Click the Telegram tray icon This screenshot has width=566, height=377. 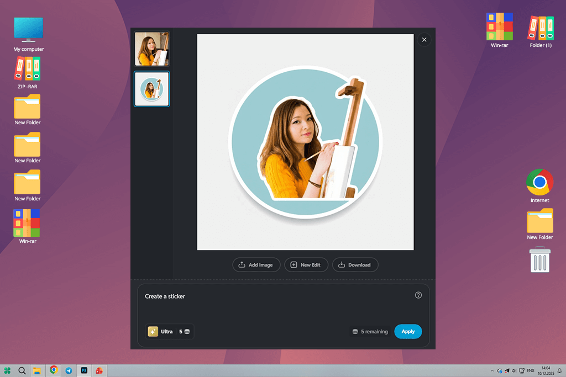[507, 370]
